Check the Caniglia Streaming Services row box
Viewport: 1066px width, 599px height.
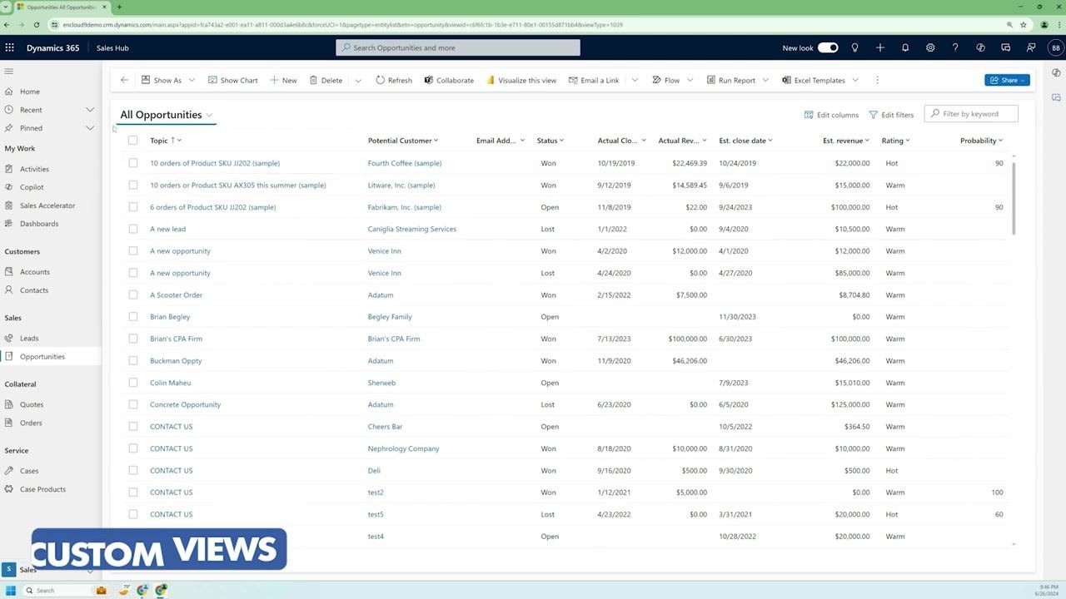click(x=132, y=229)
